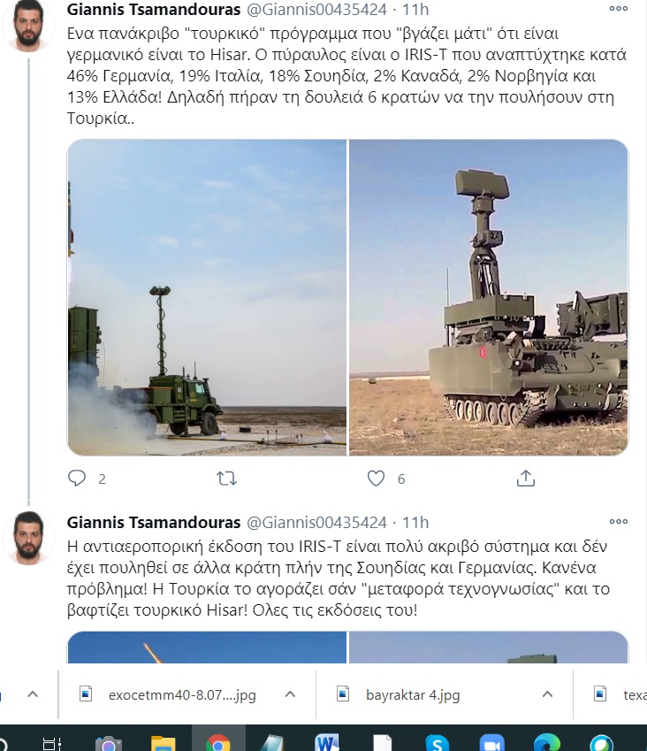View the radar vehicle photo
The width and height of the screenshot is (647, 751).
(x=489, y=297)
